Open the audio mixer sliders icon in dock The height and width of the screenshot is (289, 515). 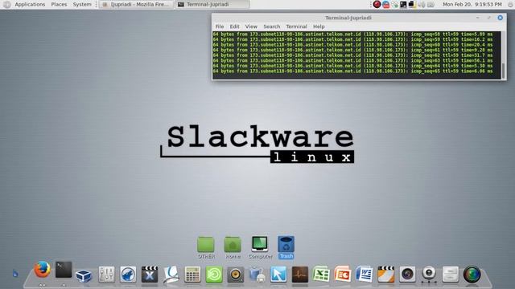(x=106, y=275)
